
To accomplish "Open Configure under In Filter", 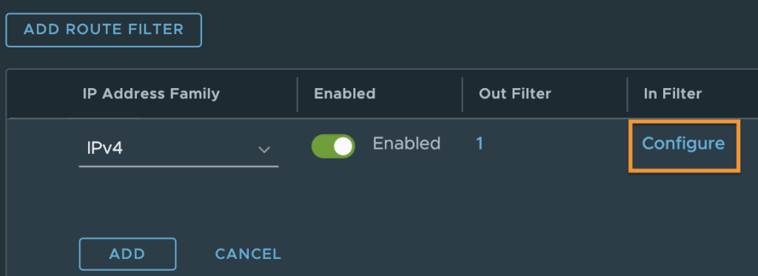I will point(683,144).
